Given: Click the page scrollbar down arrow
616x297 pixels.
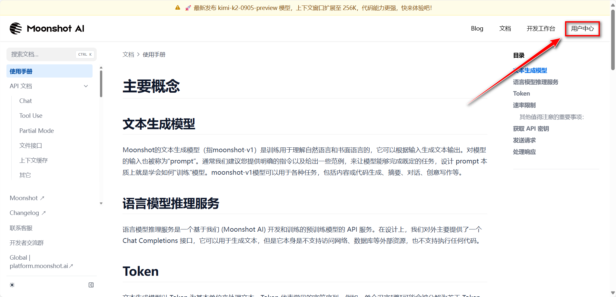Looking at the screenshot, I should tap(613, 293).
